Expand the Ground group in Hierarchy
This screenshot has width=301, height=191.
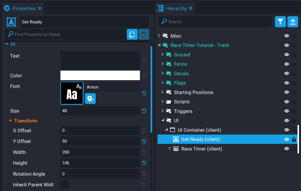[163, 54]
